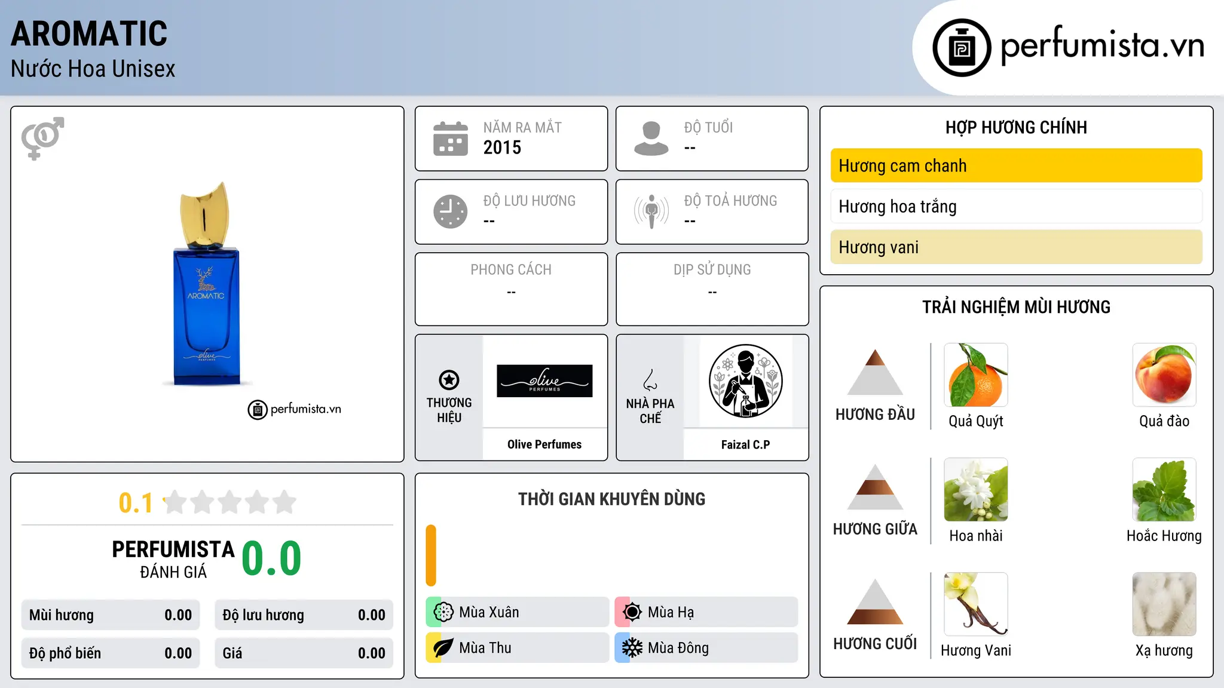Select the Quả đào note image
The height and width of the screenshot is (688, 1224).
[1164, 375]
